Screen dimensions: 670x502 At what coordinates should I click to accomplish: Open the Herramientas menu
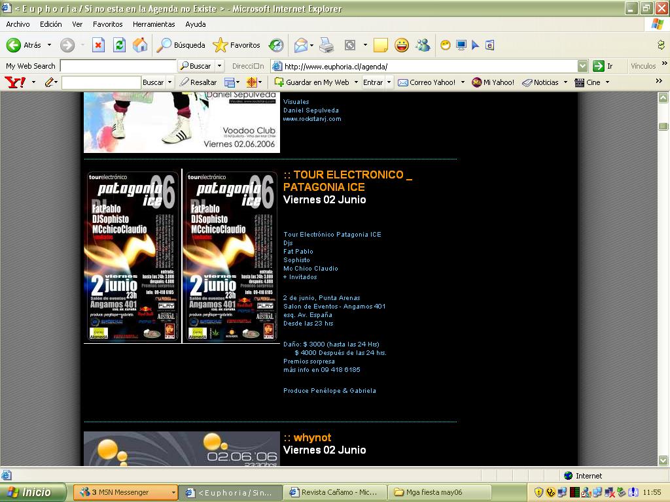[x=154, y=24]
